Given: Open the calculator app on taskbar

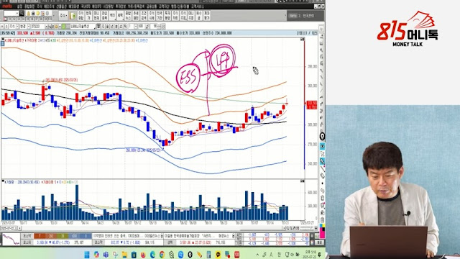Looking at the screenshot, I should [208, 255].
